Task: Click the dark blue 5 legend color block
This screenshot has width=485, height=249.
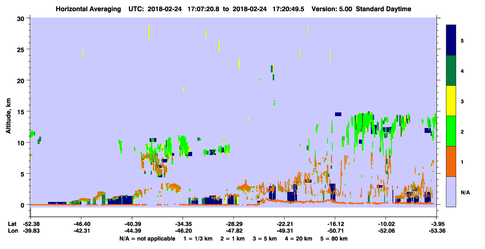Action: tap(451, 40)
